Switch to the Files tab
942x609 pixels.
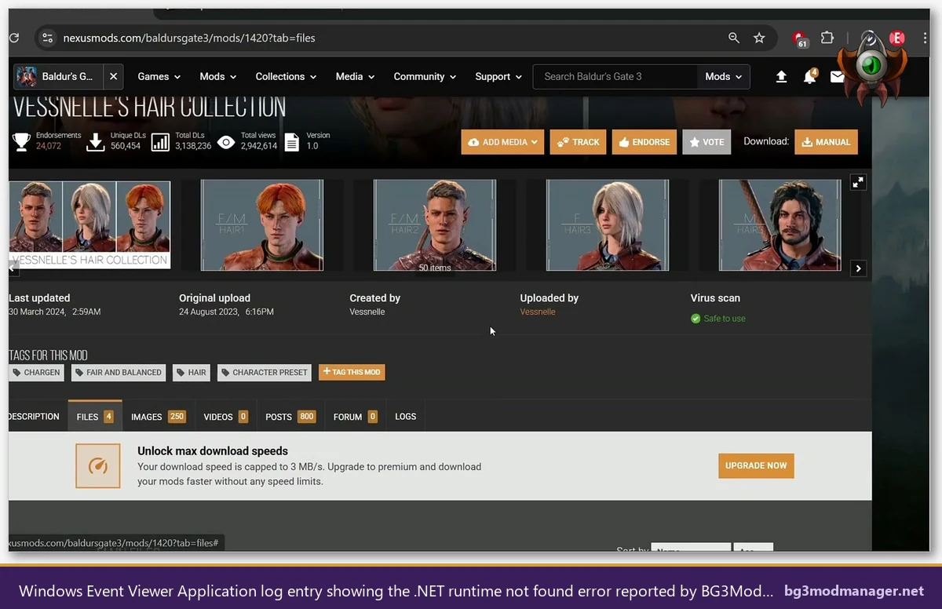click(x=95, y=417)
